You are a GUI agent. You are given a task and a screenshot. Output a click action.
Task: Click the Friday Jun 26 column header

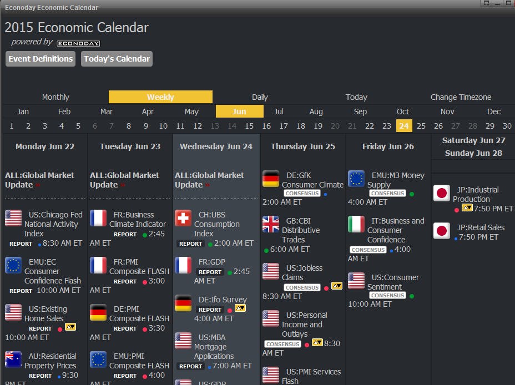[x=388, y=146]
